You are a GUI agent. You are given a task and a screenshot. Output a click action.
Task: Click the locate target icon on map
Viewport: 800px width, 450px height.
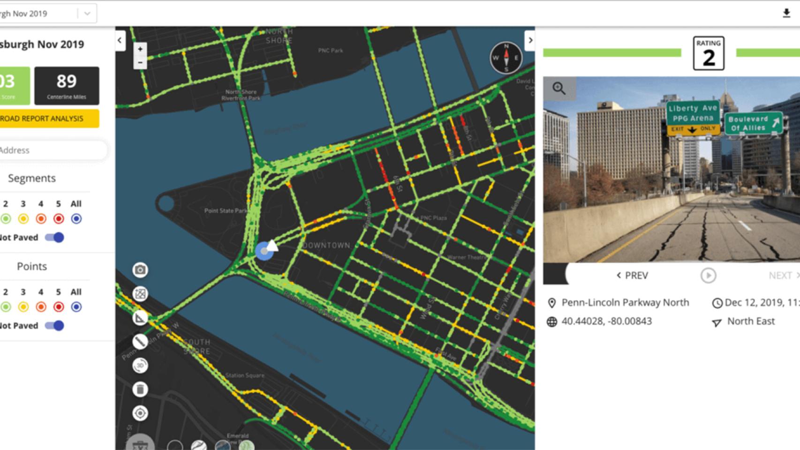(140, 413)
